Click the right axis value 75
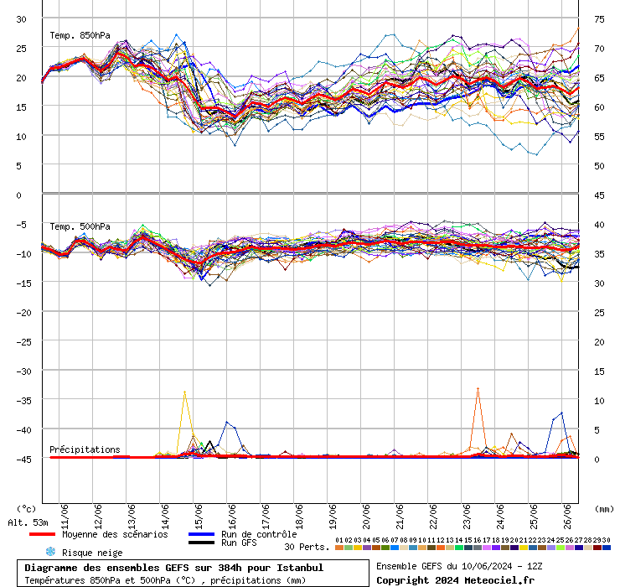Image resolution: width=620 pixels, height=587 pixels. point(599,19)
